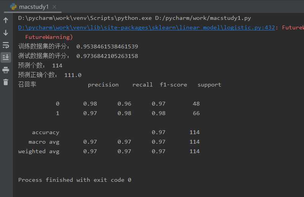304x197 pixels.
Task: Click the macro avg row label
Action: coord(44,142)
